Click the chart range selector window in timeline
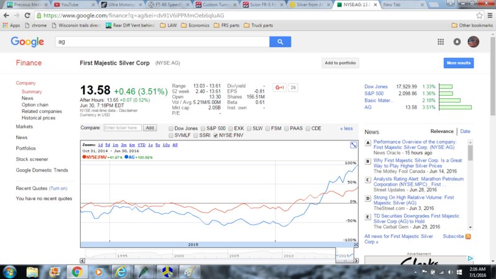Screen dimensions: 496x279 tap(345, 255)
